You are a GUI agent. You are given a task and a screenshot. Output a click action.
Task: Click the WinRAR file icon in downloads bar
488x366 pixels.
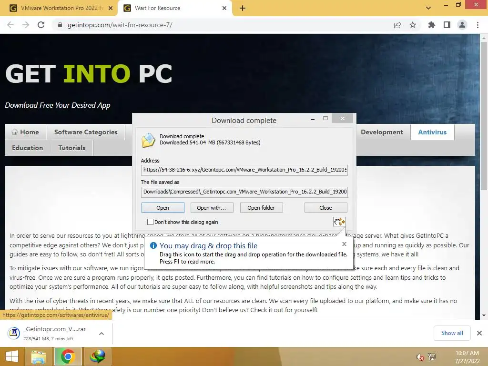14,333
